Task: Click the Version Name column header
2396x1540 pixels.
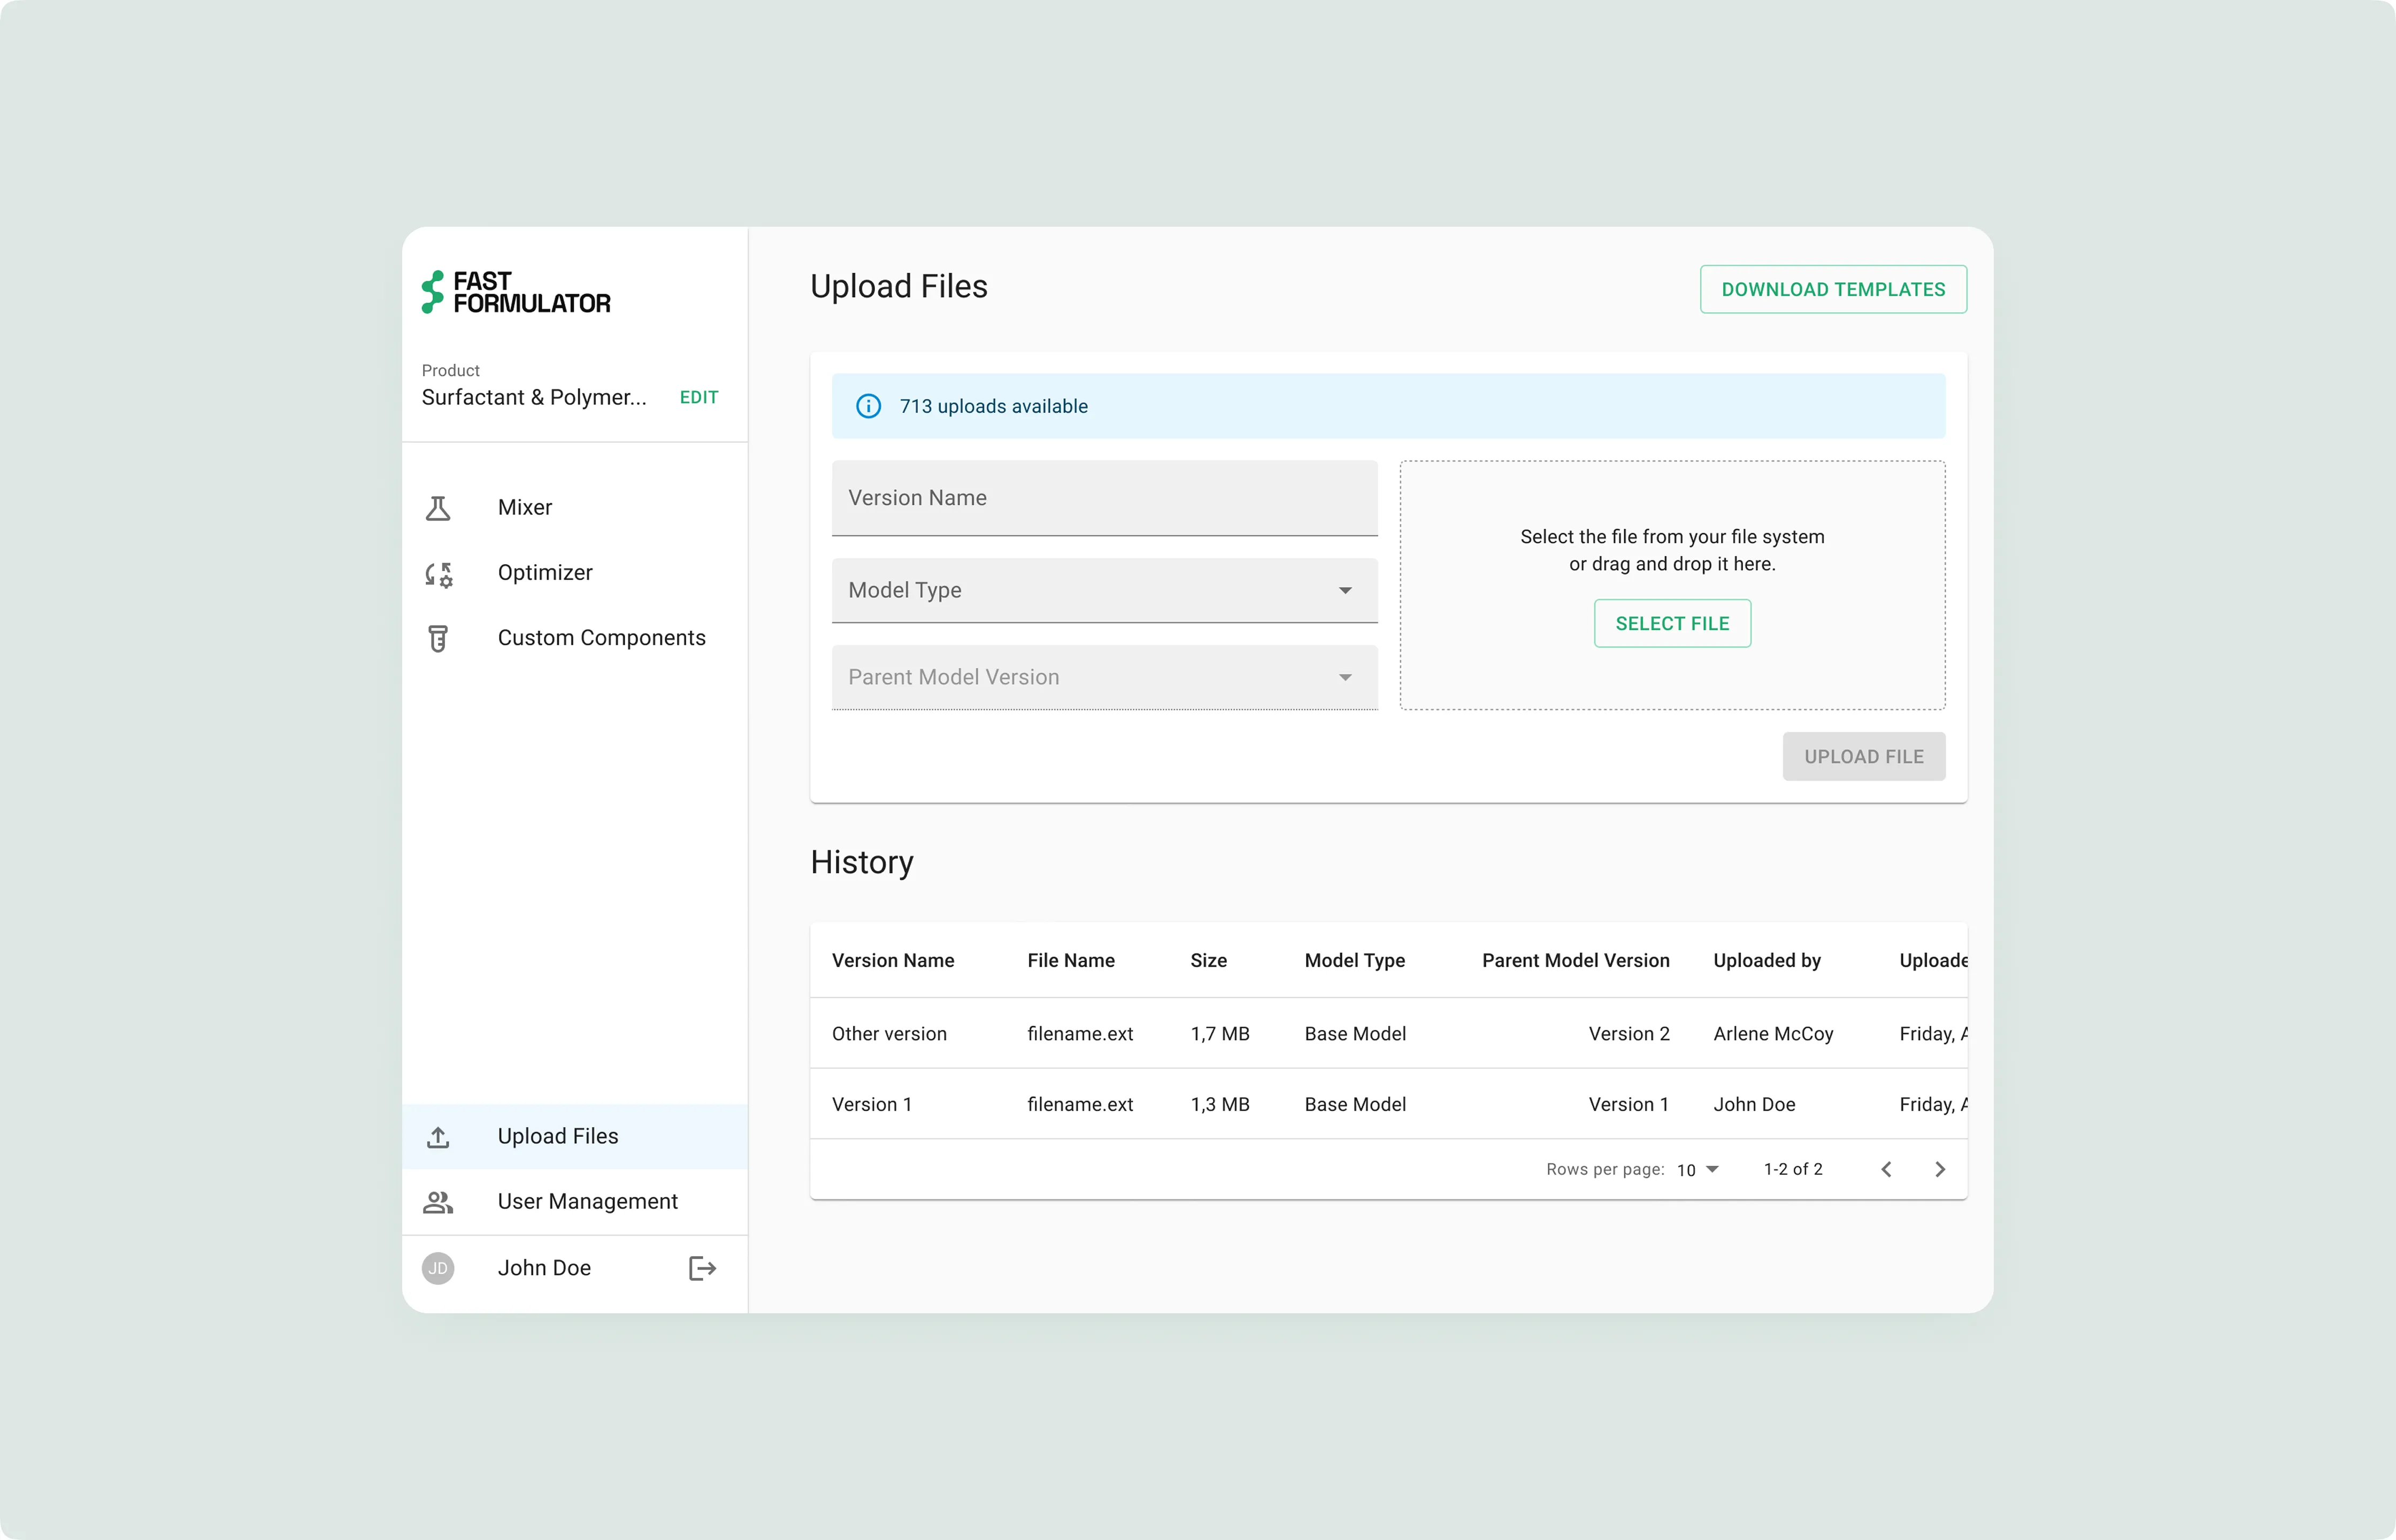Action: point(893,960)
